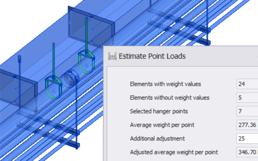Click the Elements with weight values field

(247, 84)
